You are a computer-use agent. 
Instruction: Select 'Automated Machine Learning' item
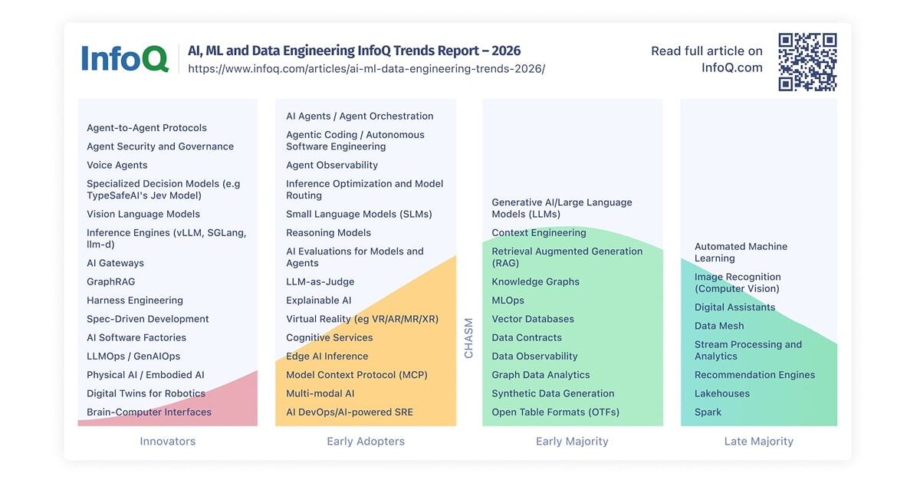741,252
